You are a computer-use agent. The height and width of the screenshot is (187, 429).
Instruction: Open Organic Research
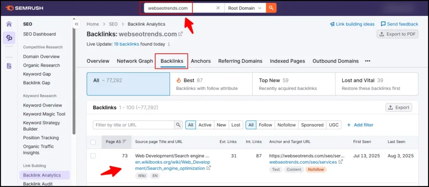click(x=41, y=65)
